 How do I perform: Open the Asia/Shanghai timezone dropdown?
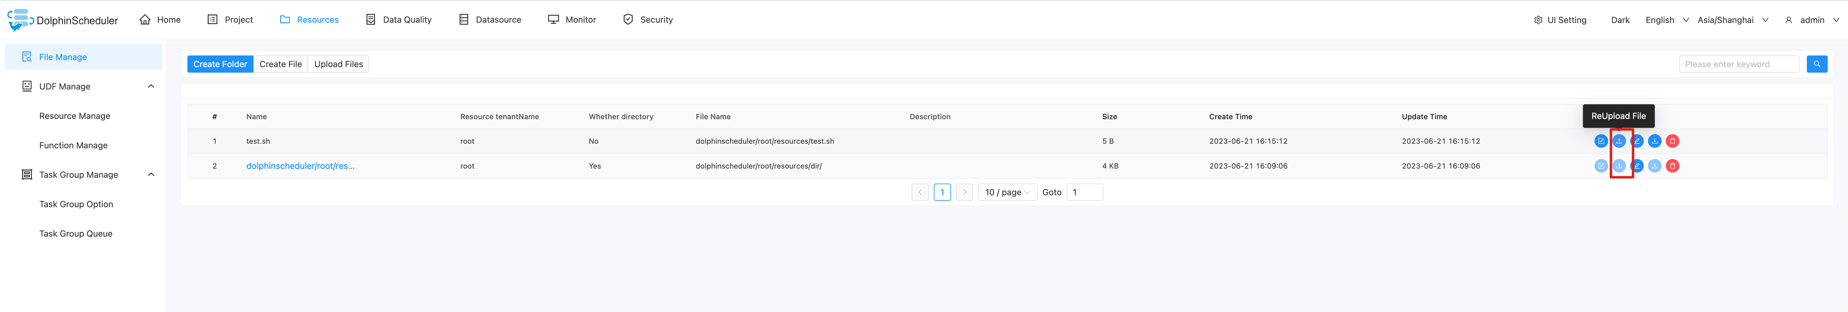(x=1732, y=20)
